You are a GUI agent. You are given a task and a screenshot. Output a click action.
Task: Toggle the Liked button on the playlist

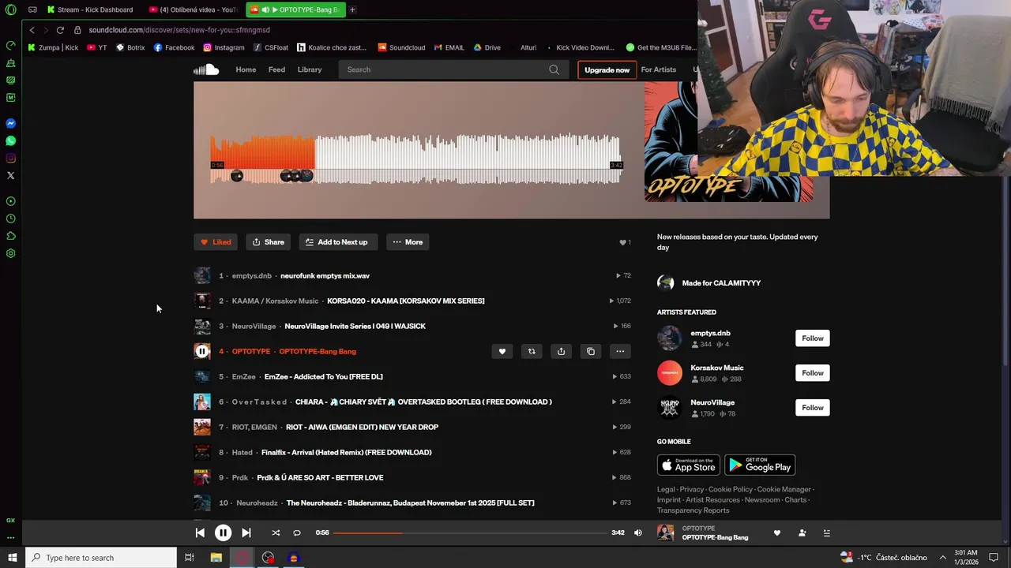click(x=216, y=242)
